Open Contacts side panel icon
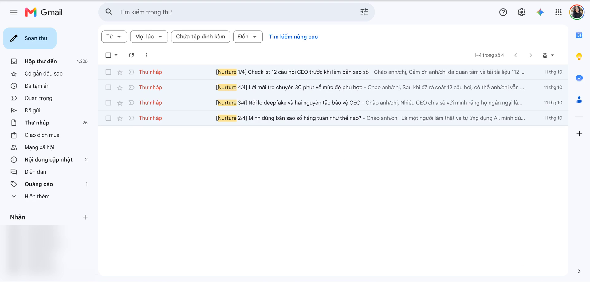This screenshot has height=282, width=590. pos(579,100)
